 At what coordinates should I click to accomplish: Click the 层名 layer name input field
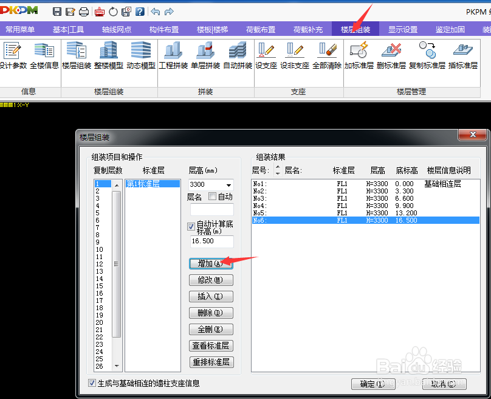(x=212, y=209)
